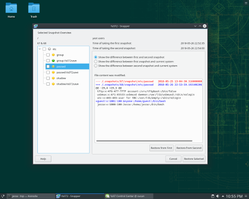Select difference between second snapshot and current system
The image size is (249, 199).
(x=95, y=66)
